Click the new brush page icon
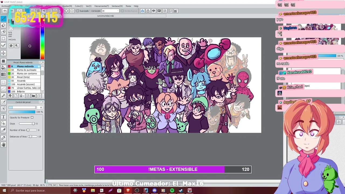This screenshot has width=345, height=194. [16, 96]
